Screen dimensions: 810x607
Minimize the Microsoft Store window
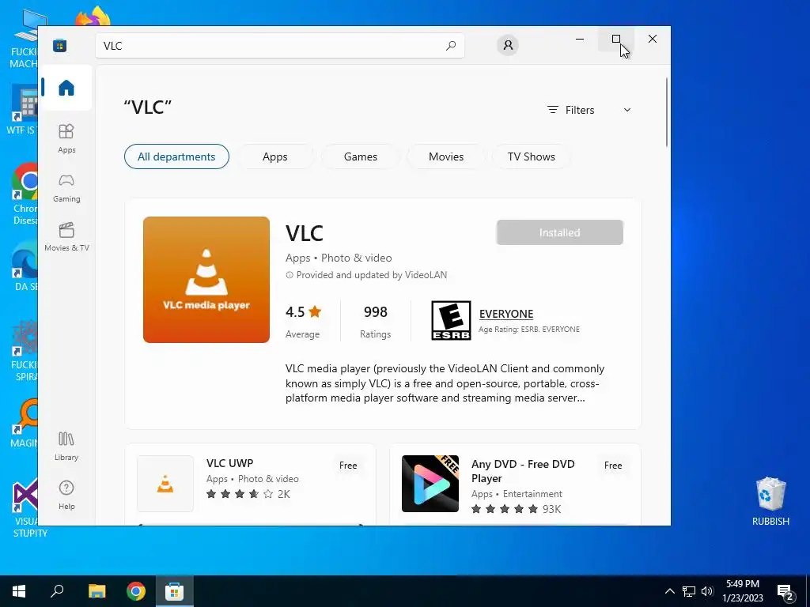580,39
